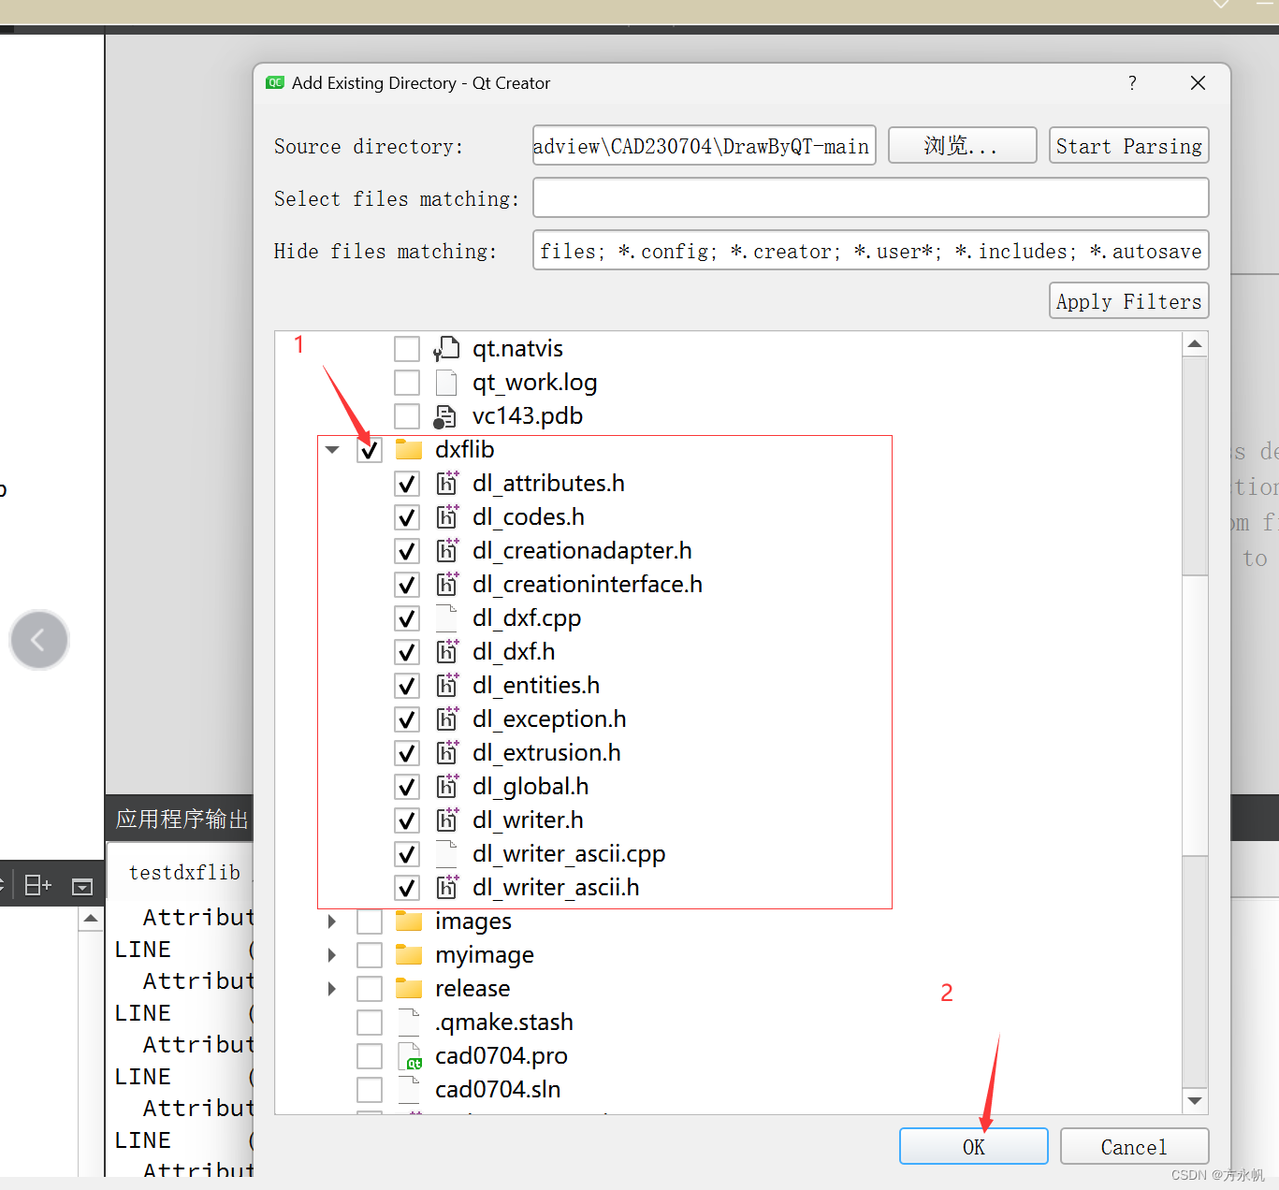This screenshot has width=1279, height=1190.
Task: Select the dl_global.h file name
Action: click(x=530, y=787)
